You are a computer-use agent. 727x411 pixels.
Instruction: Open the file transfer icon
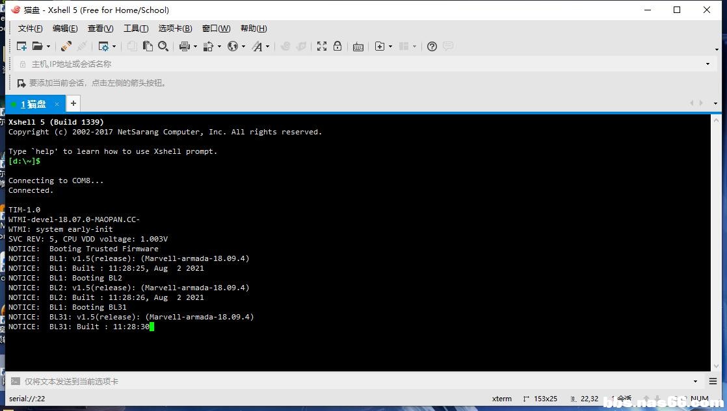pyautogui.click(x=208, y=46)
